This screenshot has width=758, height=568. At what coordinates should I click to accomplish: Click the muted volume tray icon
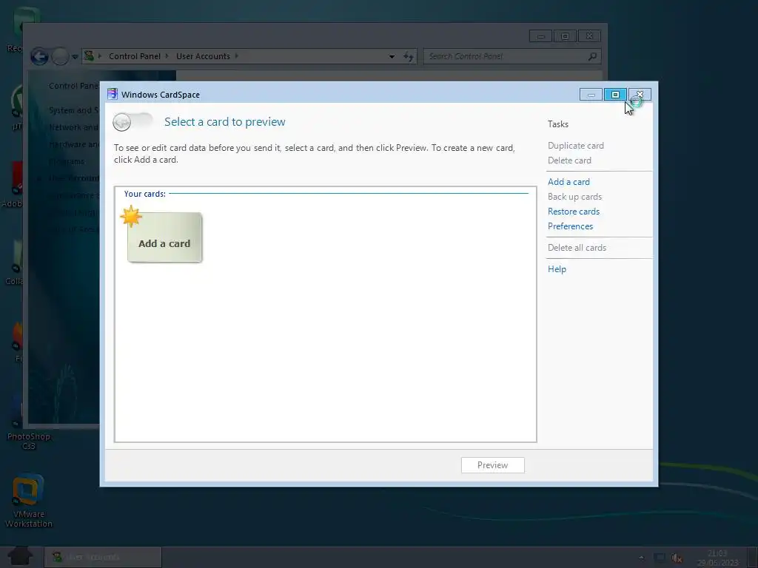pos(677,558)
